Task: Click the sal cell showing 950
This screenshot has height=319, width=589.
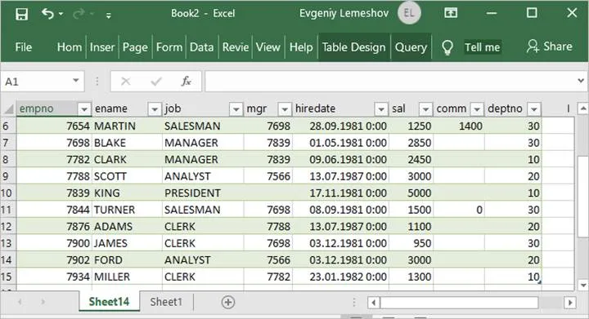Action: click(x=411, y=243)
